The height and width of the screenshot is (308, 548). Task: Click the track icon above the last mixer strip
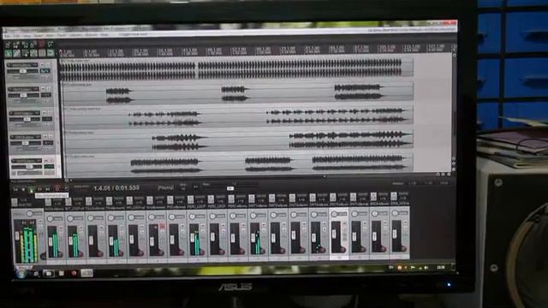[x=394, y=196]
